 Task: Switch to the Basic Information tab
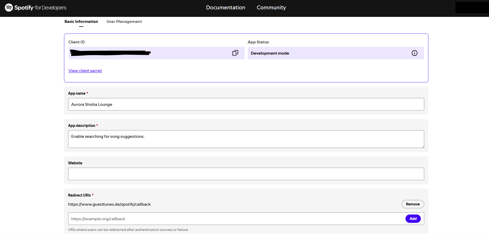(x=81, y=22)
